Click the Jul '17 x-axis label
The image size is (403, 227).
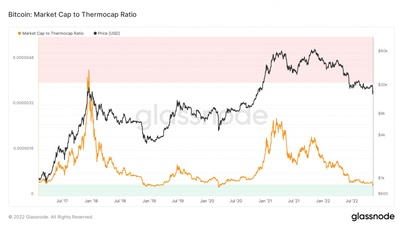62,201
